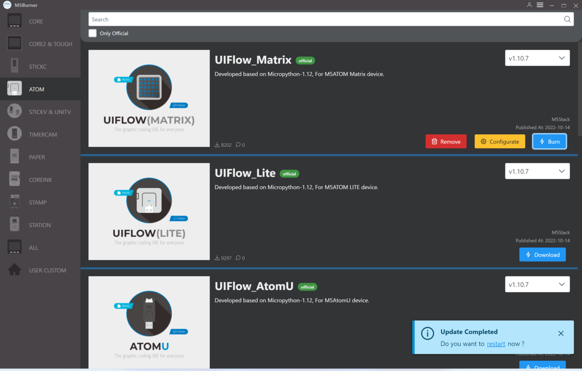Select the ATOM device category
This screenshot has height=371, width=582.
coord(40,89)
